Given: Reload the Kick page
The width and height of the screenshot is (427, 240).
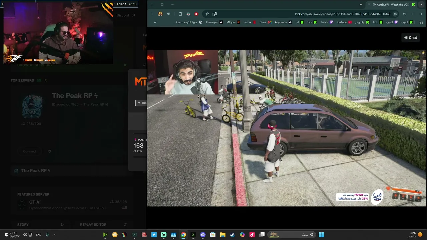Looking at the screenshot, I should coord(405,14).
